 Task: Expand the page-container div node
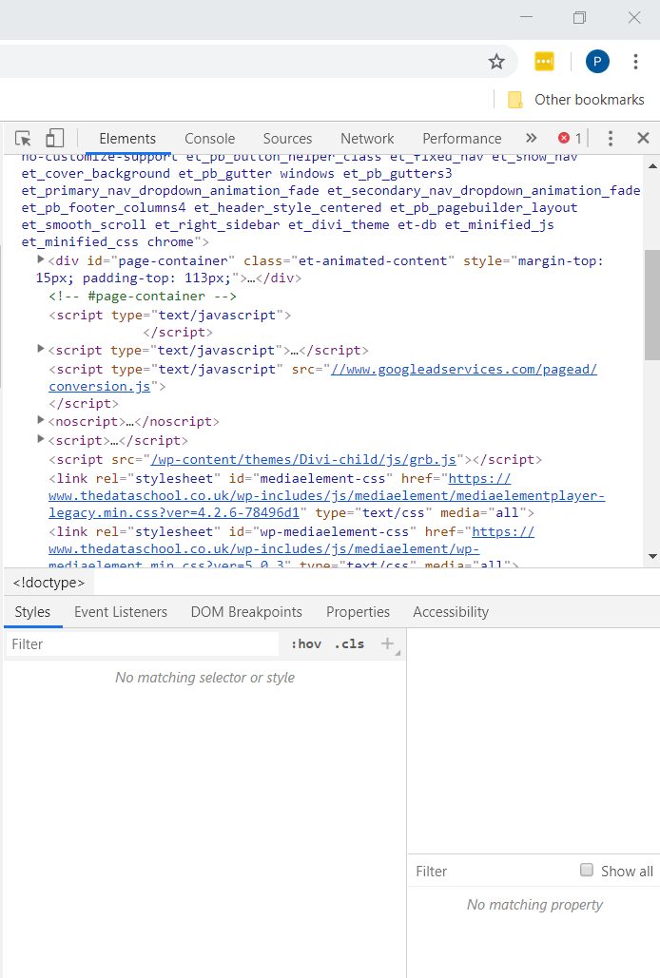tap(41, 260)
